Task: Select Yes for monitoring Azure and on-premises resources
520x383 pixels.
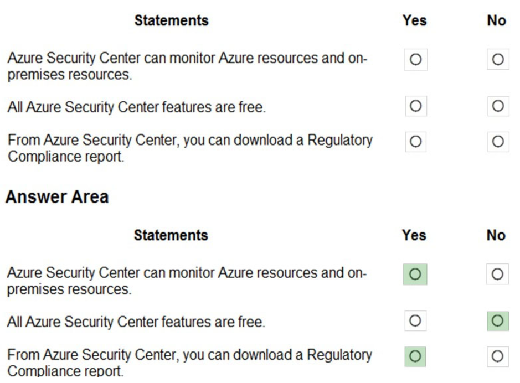Action: pyautogui.click(x=417, y=60)
